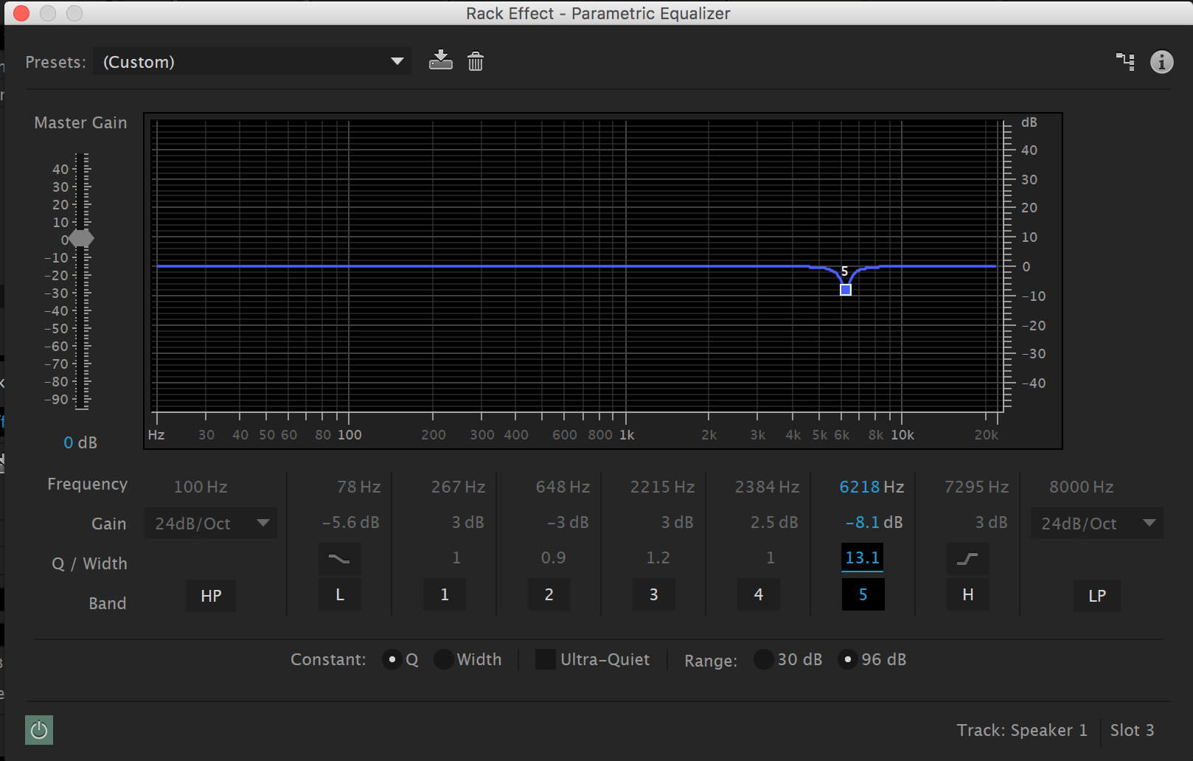Click the 78 Hz frequency value
This screenshot has height=761, width=1193.
[x=358, y=487]
